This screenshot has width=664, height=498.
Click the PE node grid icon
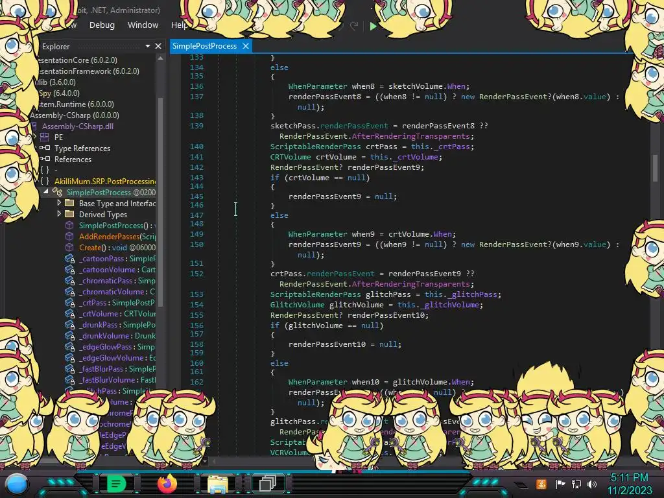coord(45,137)
